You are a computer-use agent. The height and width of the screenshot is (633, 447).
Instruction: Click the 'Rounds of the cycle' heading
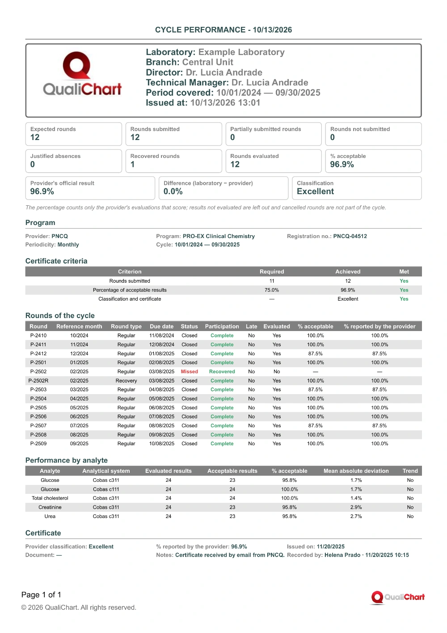tap(60, 316)
